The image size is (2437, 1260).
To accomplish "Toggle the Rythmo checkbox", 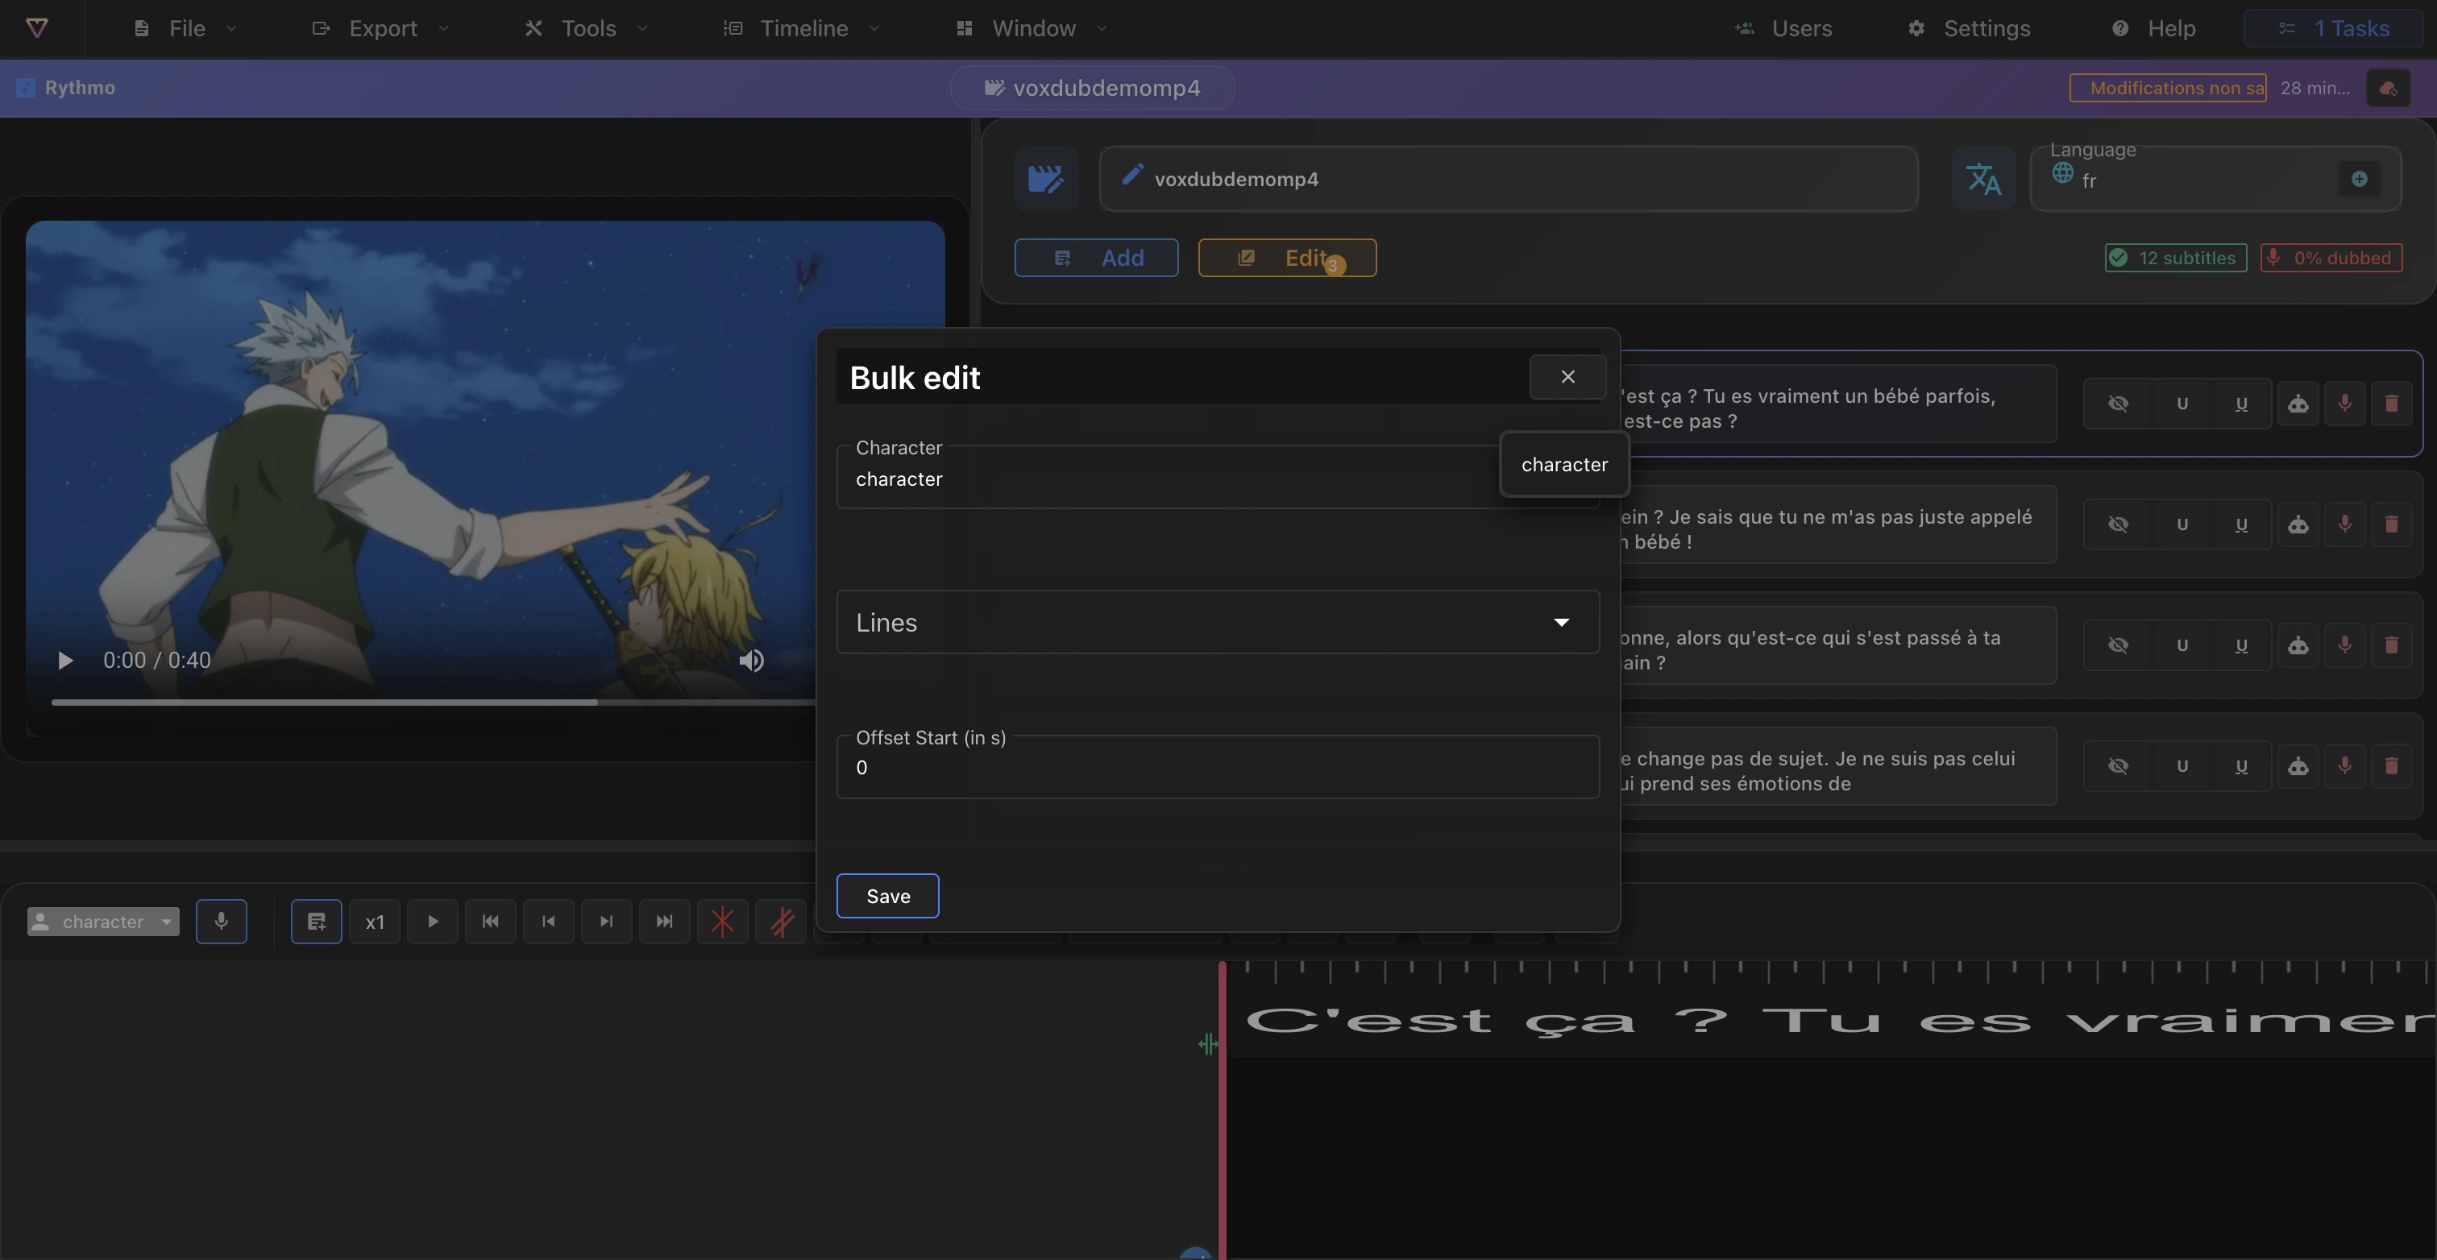I will (x=26, y=88).
